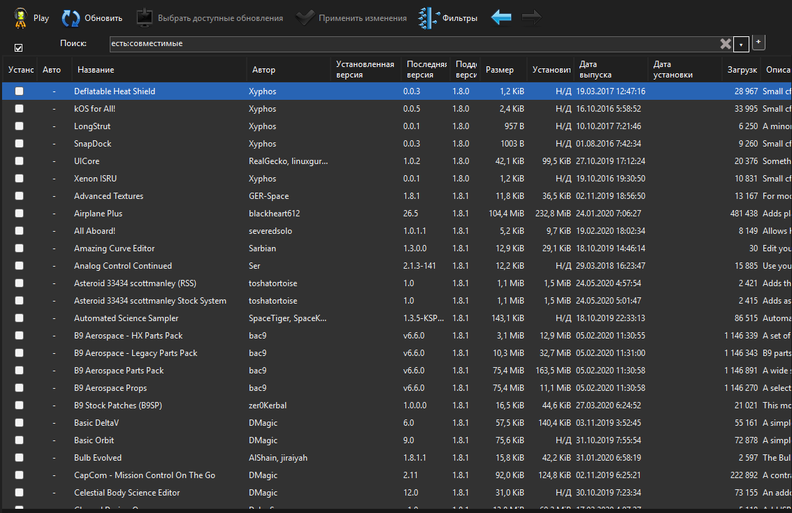Click author GER-Space cell

coord(268,195)
